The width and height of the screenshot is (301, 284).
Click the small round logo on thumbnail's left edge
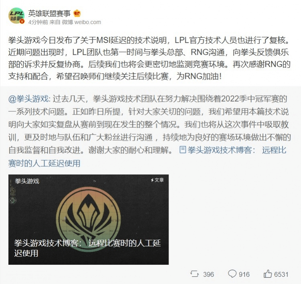click(x=13, y=200)
